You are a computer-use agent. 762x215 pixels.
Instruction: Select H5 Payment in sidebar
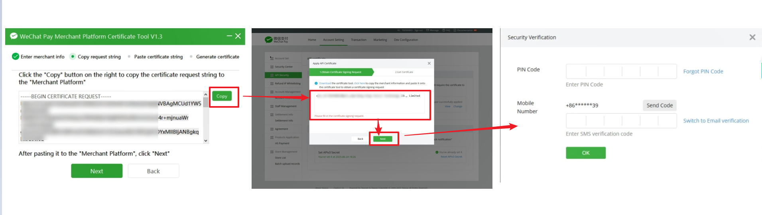point(282,143)
